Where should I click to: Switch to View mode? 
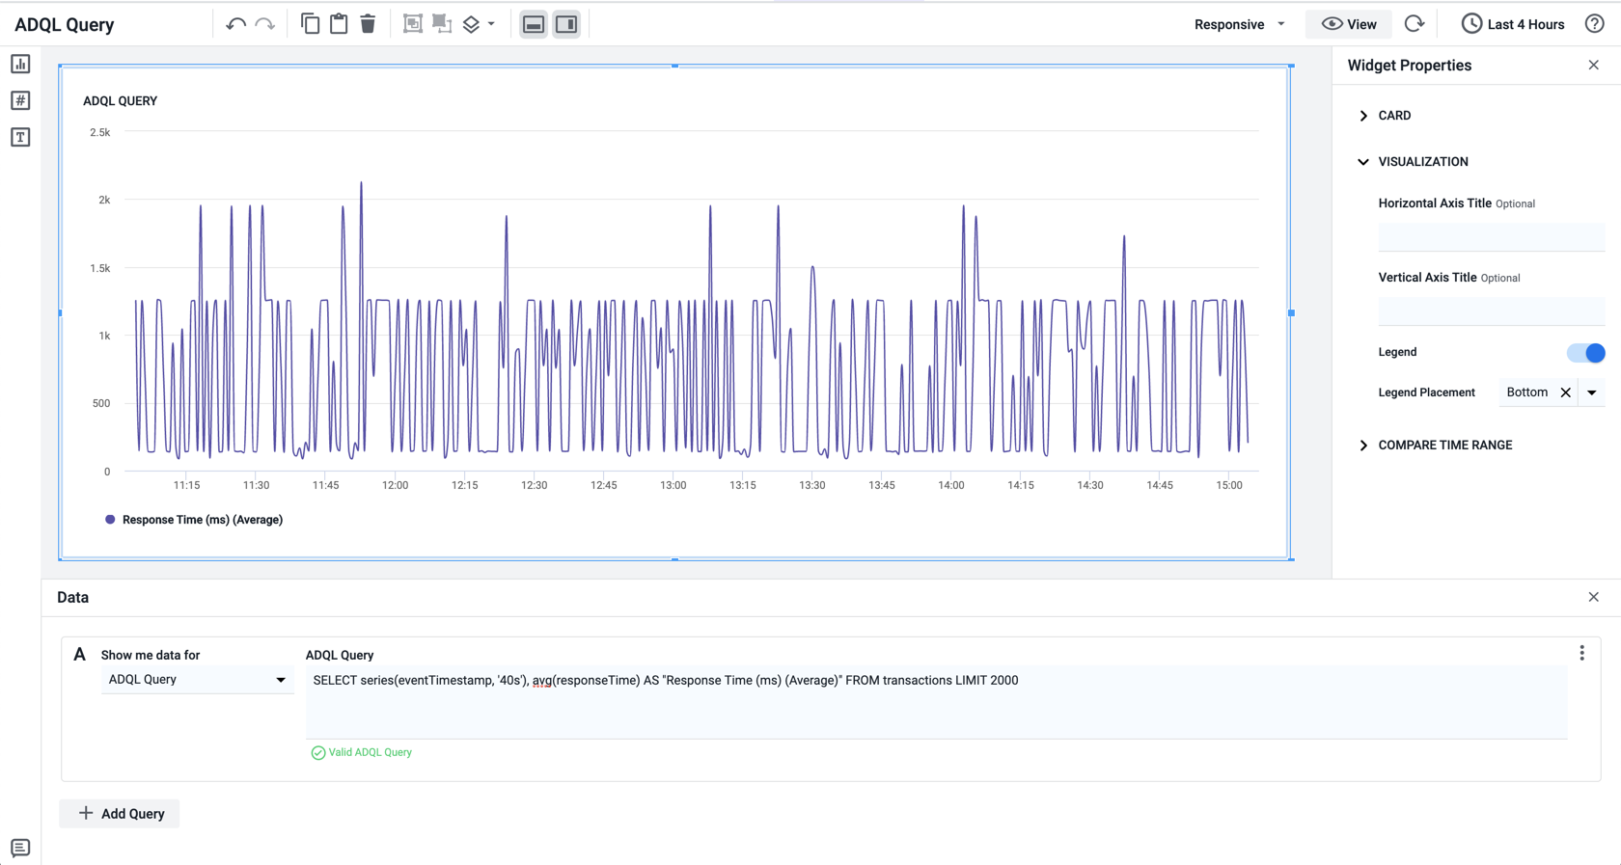click(1349, 24)
